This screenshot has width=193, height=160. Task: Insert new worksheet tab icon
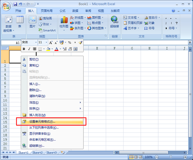pos(63,153)
